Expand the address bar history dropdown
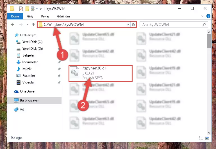The width and height of the screenshot is (216, 149). 128,24
